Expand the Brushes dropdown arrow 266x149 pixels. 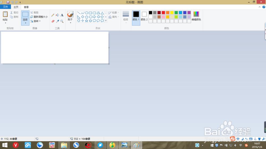70,23
